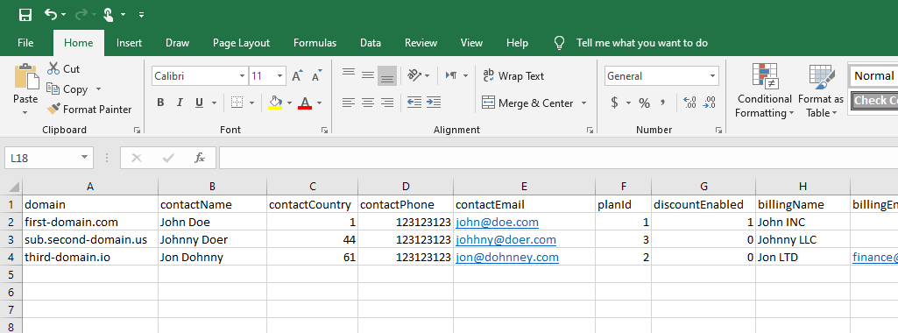Viewport: 898px width, 333px height.
Task: Switch to the Page Layout tab
Action: 241,43
